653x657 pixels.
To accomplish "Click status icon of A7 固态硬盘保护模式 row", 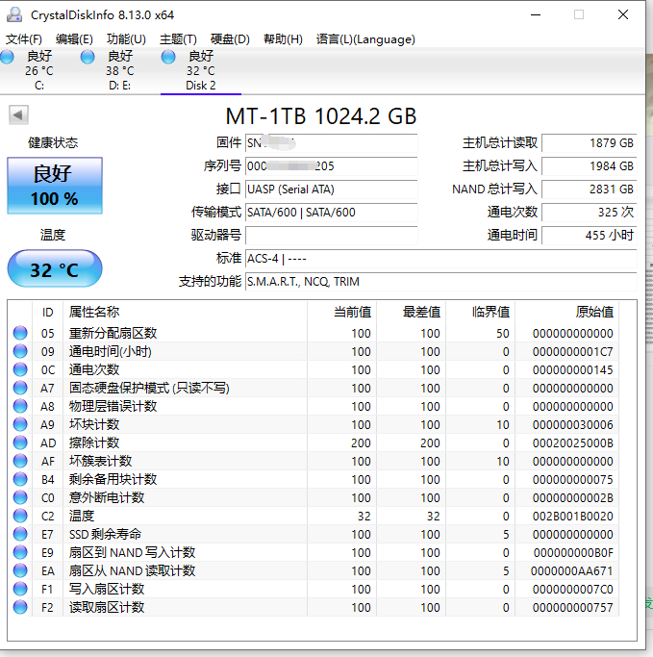I will 20,388.
